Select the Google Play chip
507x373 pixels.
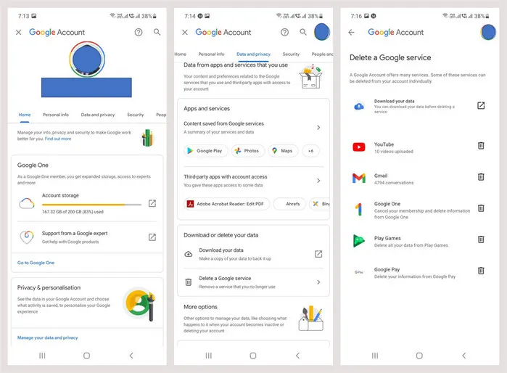coord(206,151)
